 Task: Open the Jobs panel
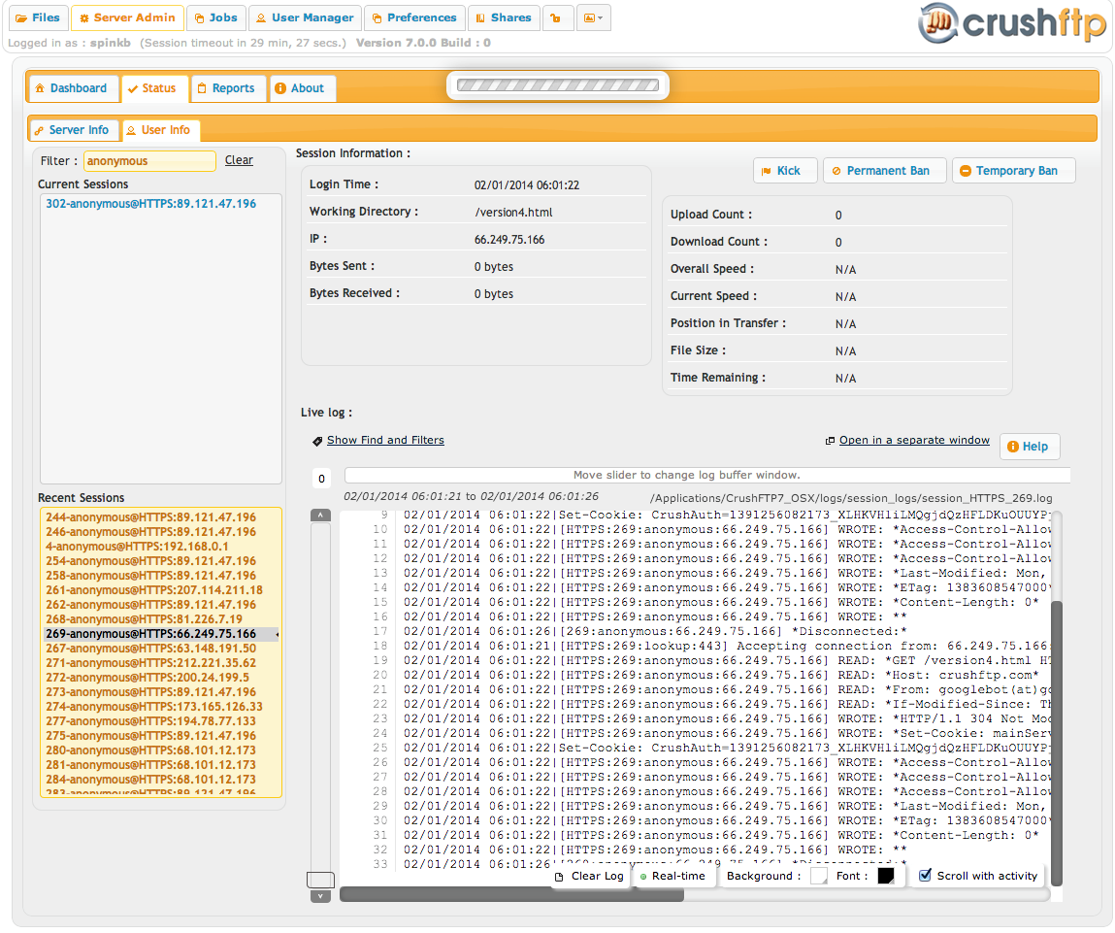pos(215,17)
